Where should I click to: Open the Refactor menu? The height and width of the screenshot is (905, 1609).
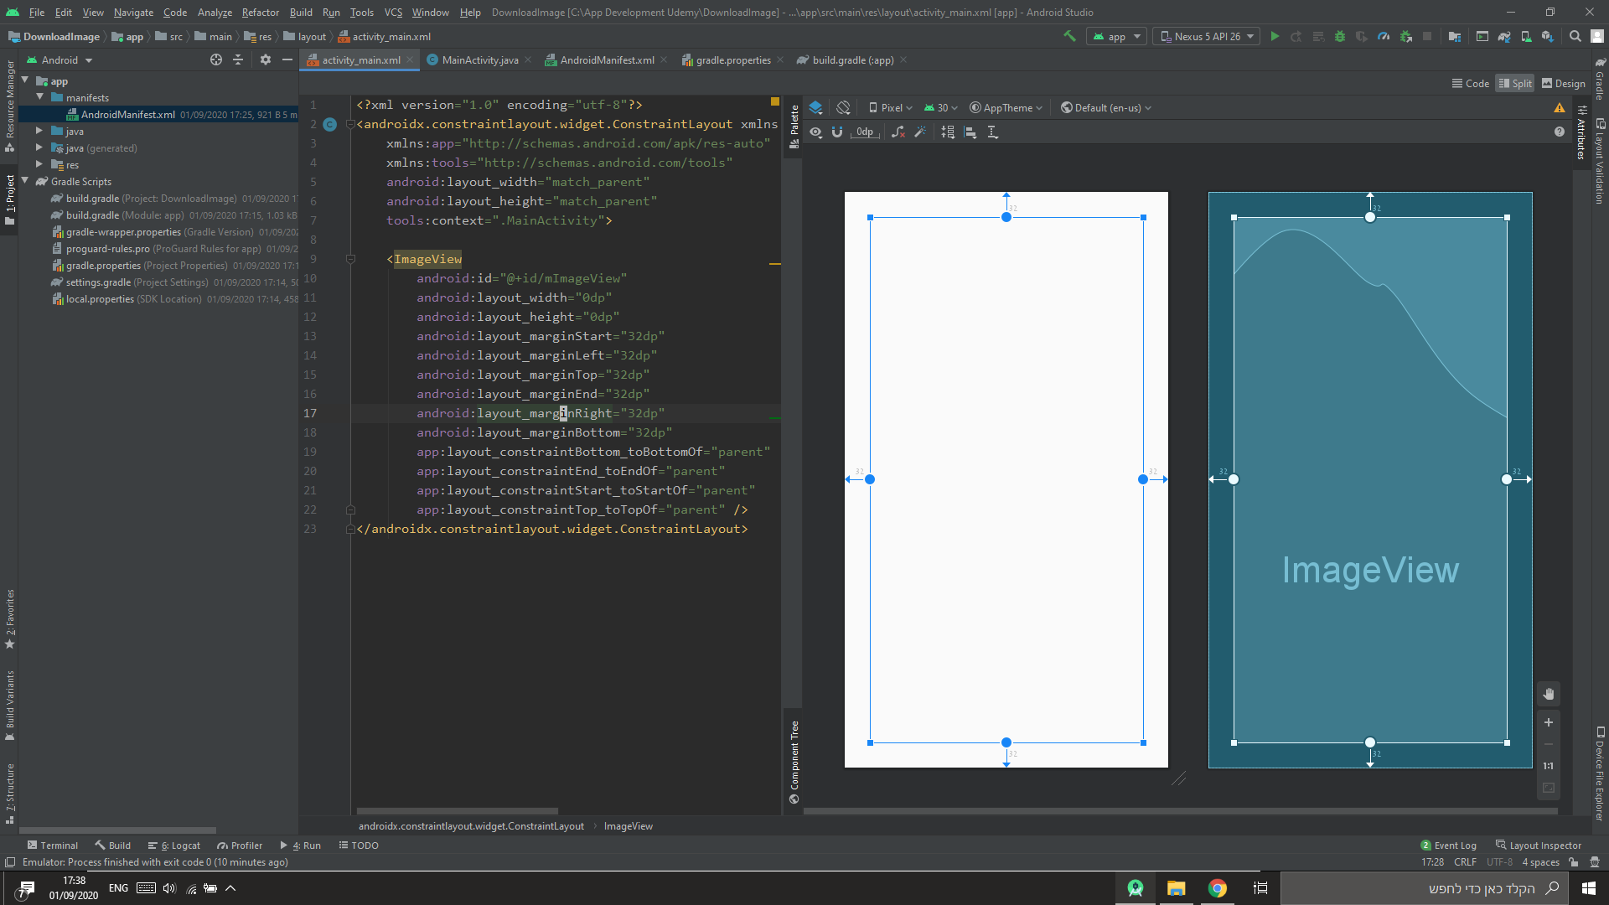[x=260, y=12]
